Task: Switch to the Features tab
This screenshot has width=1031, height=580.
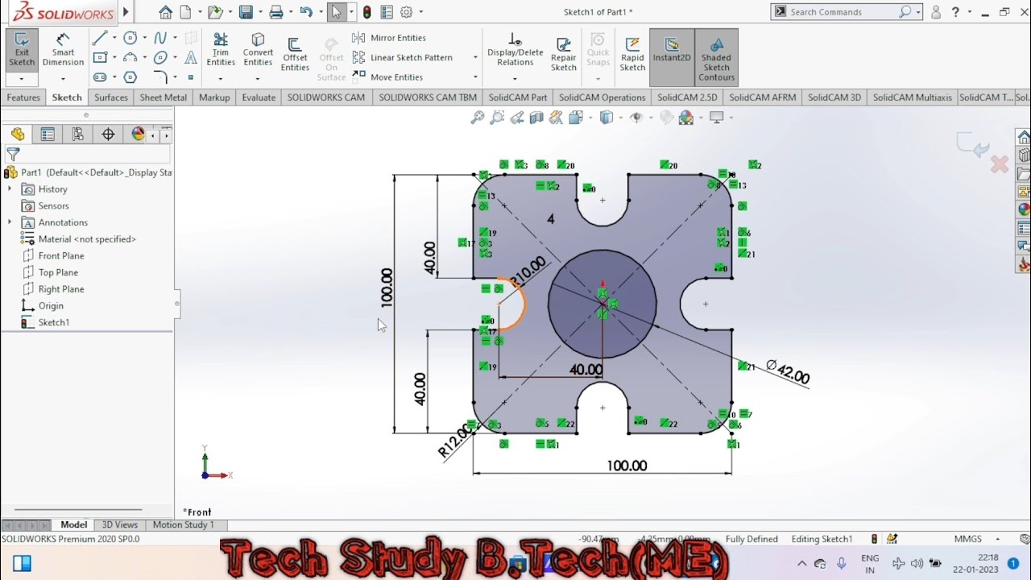Action: click(23, 97)
